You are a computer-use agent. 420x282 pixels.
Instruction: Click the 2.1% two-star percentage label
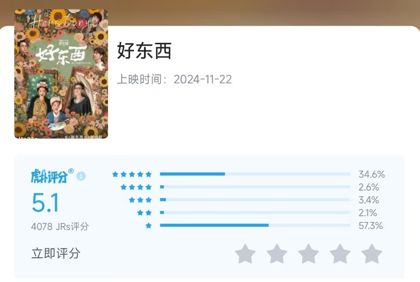pyautogui.click(x=368, y=213)
